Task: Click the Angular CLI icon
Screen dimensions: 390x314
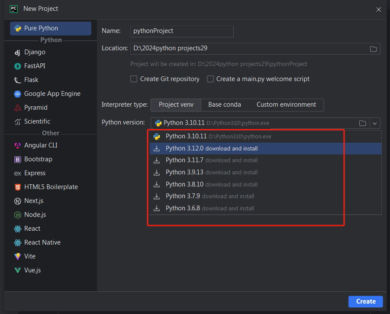Action: tap(17, 146)
